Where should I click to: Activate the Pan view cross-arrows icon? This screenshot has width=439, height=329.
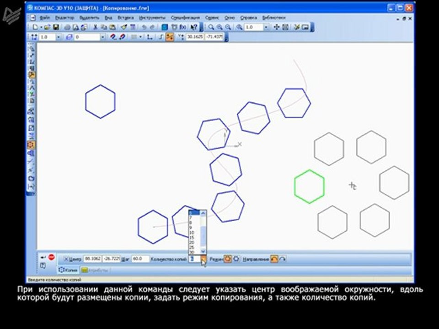pos(276,27)
